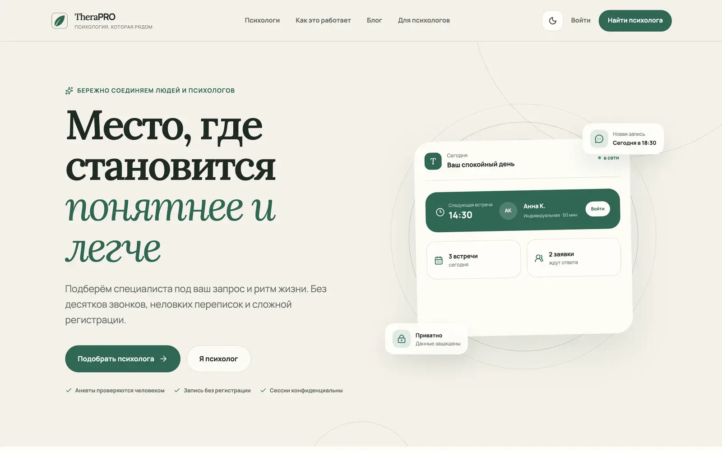The image size is (722, 451).
Task: Click the checkmark beside Сессии конфиденциальны
Action: click(x=263, y=391)
